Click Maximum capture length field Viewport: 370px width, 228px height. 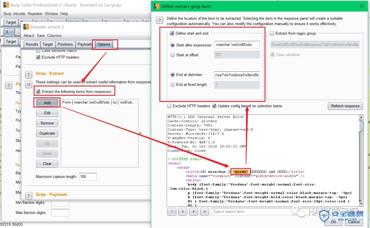pyautogui.click(x=88, y=177)
